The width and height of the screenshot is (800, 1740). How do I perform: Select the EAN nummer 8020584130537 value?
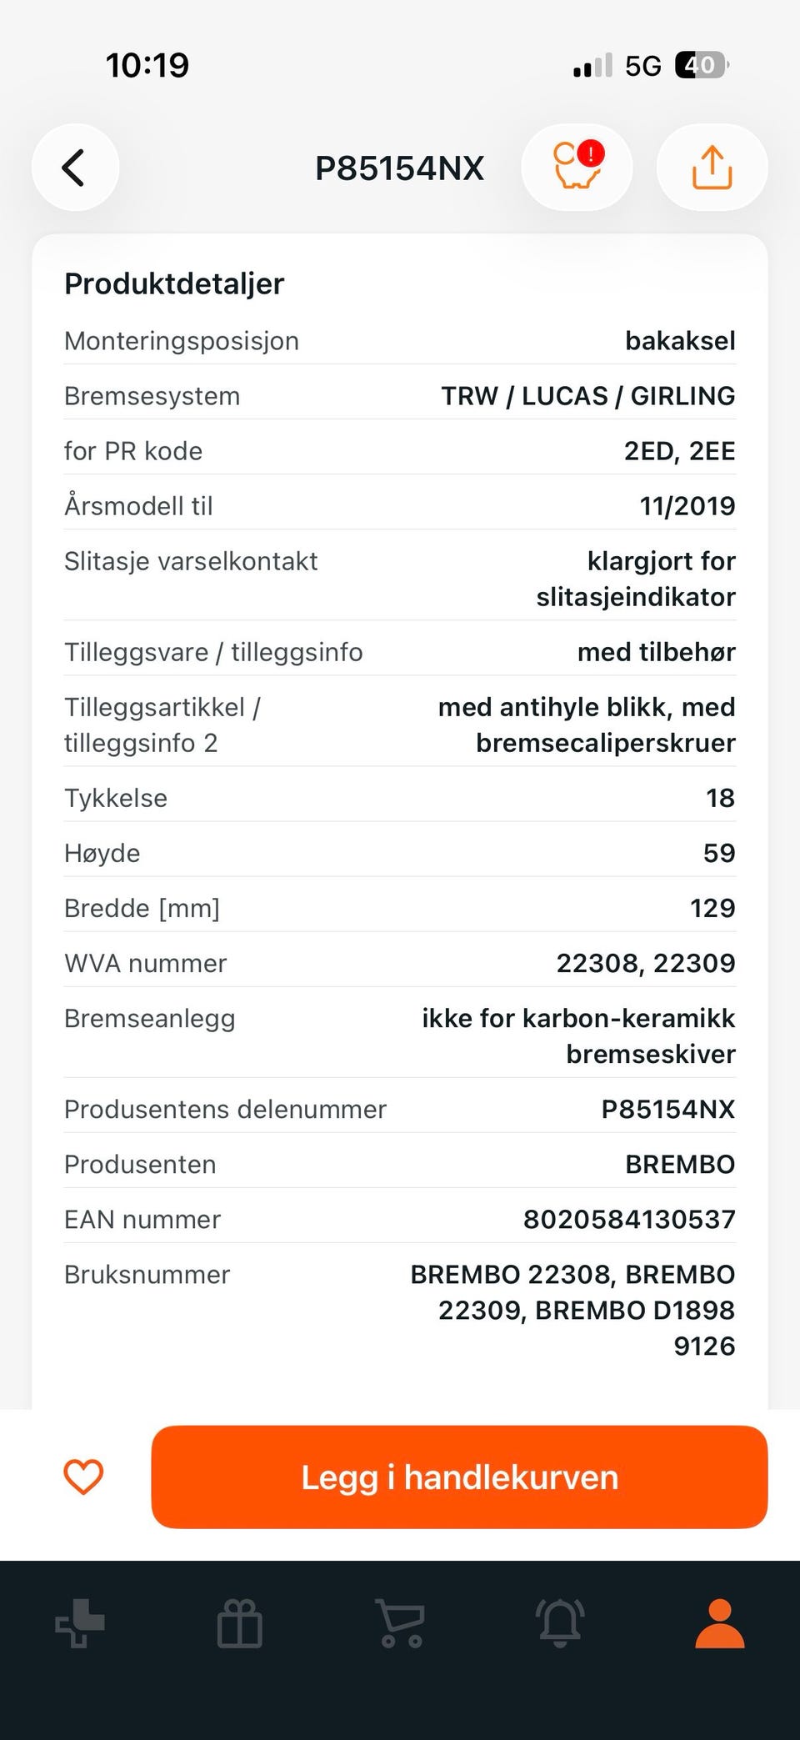point(629,1220)
